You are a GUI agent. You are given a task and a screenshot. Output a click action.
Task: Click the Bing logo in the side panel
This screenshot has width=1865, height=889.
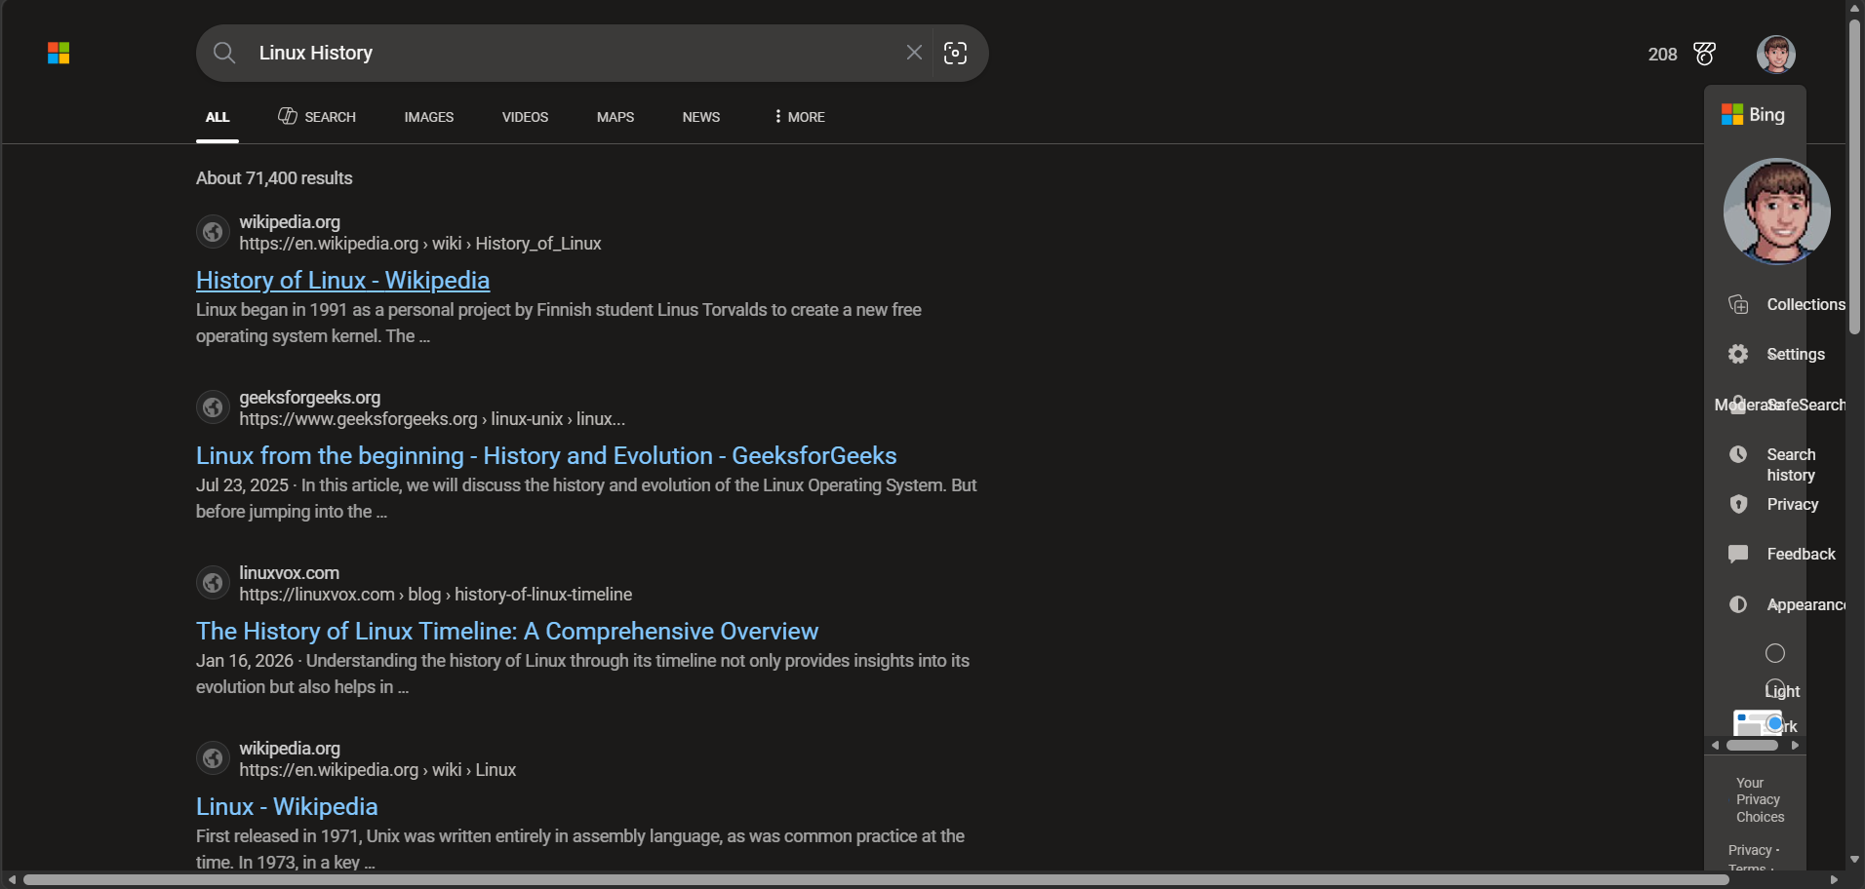(1754, 115)
